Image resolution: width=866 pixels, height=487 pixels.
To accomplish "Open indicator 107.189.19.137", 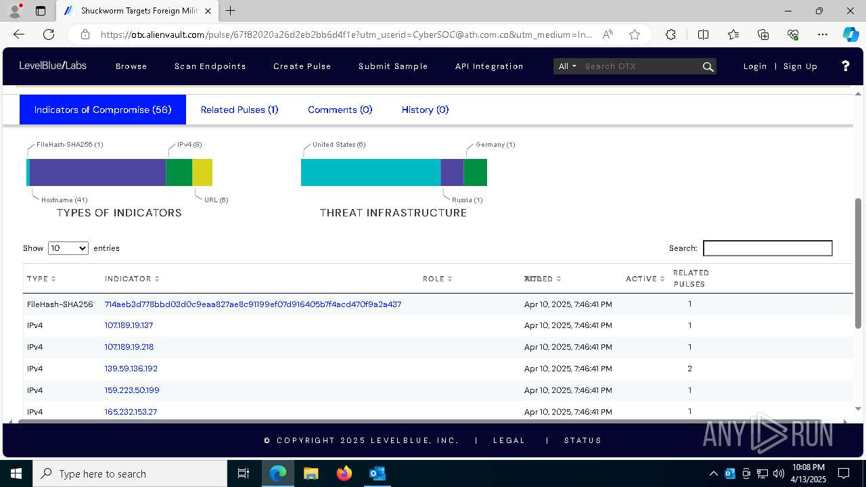I will pyautogui.click(x=129, y=325).
